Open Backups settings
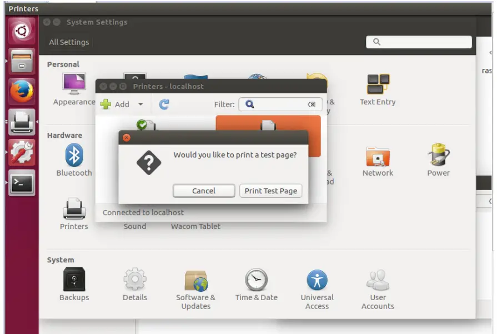The width and height of the screenshot is (497, 334). [74, 284]
